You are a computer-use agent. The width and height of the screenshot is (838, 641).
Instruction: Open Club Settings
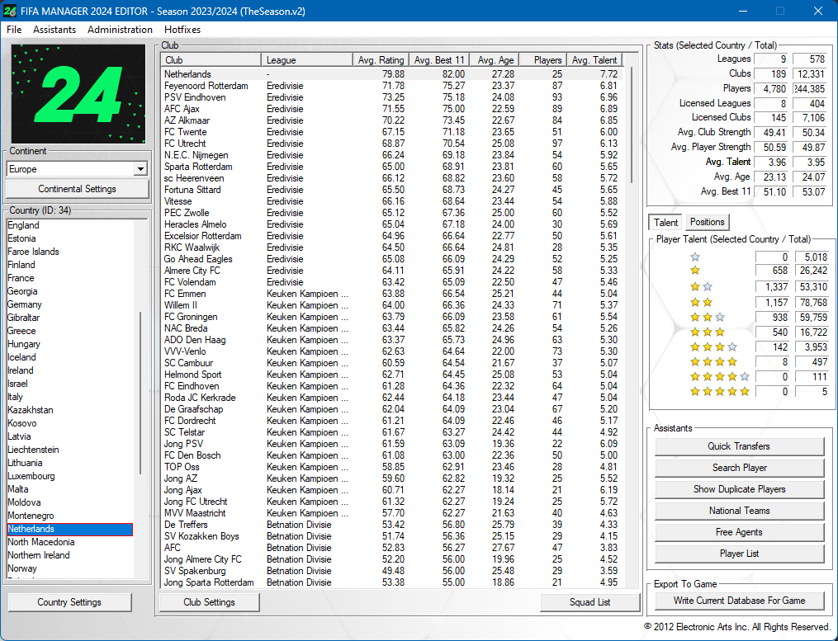pos(209,602)
